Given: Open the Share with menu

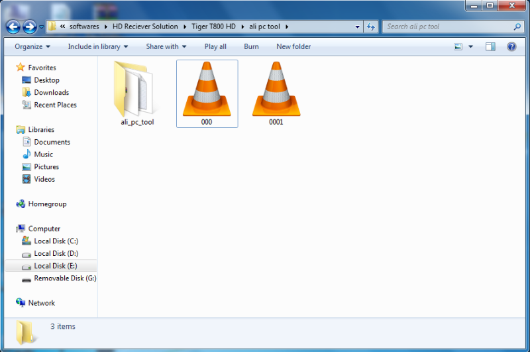Looking at the screenshot, I should coord(166,46).
